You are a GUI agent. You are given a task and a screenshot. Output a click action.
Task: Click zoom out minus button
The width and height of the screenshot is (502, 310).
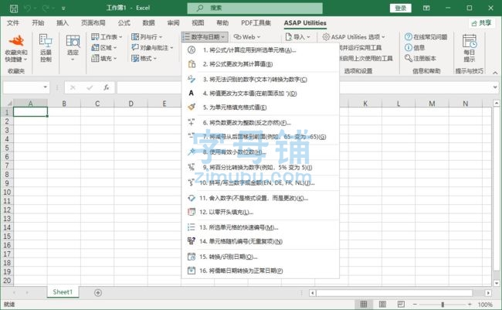(415, 305)
